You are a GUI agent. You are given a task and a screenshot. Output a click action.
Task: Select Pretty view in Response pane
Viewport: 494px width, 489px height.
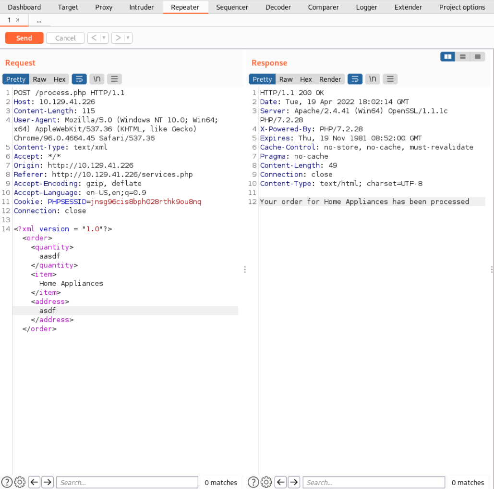click(x=262, y=79)
